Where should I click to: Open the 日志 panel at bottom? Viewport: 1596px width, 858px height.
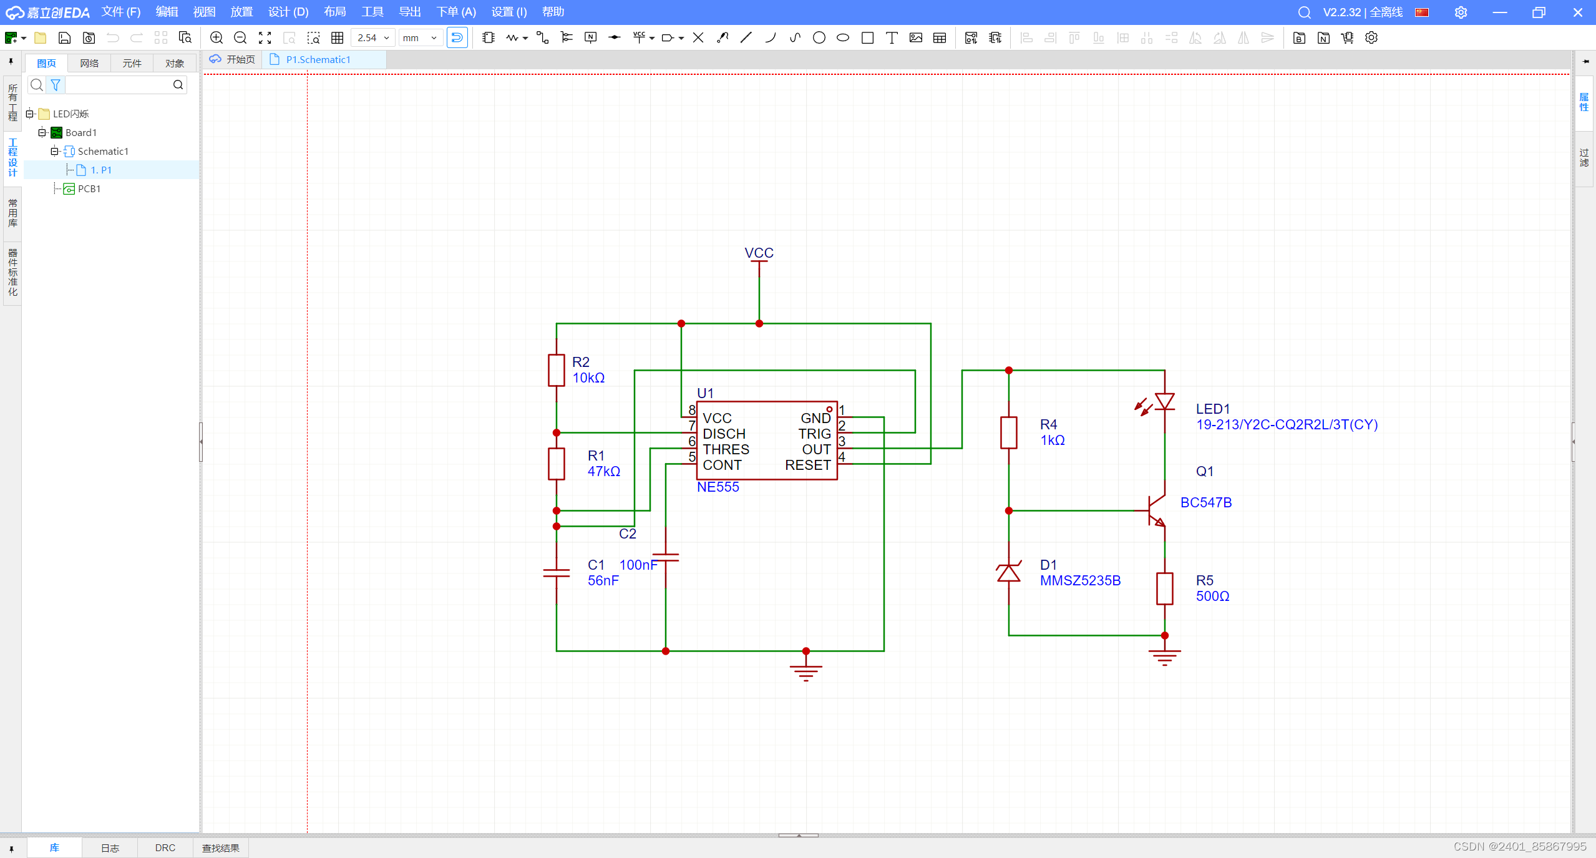point(110,847)
